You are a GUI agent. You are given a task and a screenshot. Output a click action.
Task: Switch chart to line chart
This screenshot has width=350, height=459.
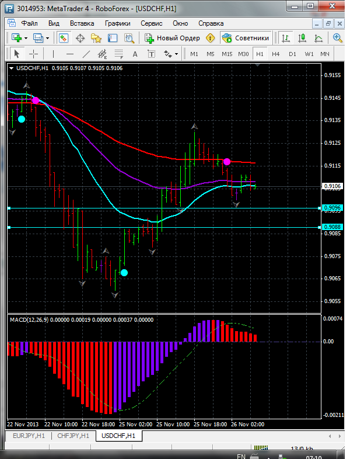[318, 38]
